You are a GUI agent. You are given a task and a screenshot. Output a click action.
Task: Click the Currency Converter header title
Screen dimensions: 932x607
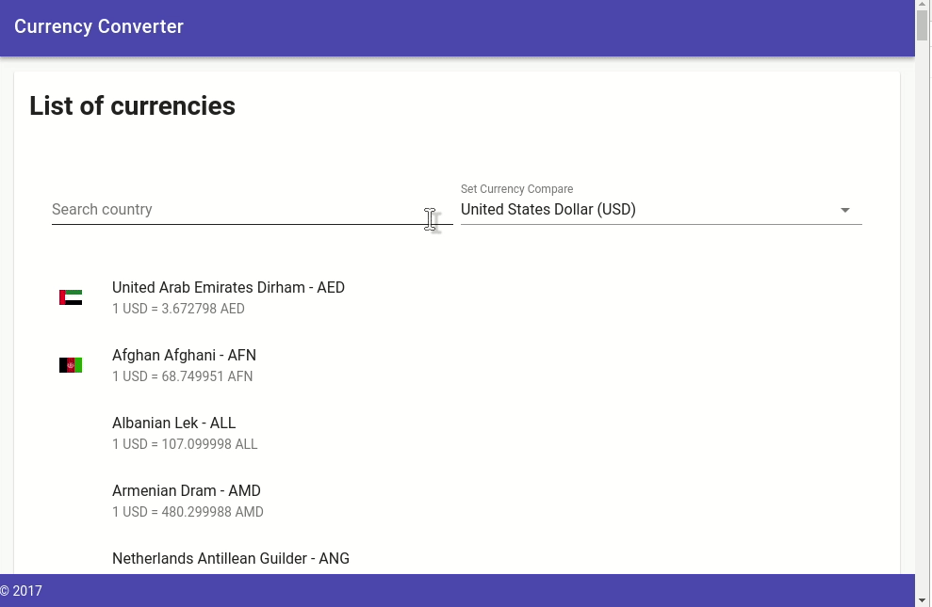pyautogui.click(x=99, y=26)
